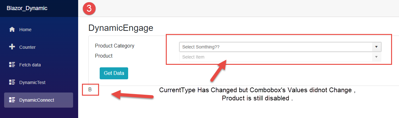The height and width of the screenshot is (118, 399).
Task: Click the Blazor_Dynamic brand link
Action: [x=27, y=8]
